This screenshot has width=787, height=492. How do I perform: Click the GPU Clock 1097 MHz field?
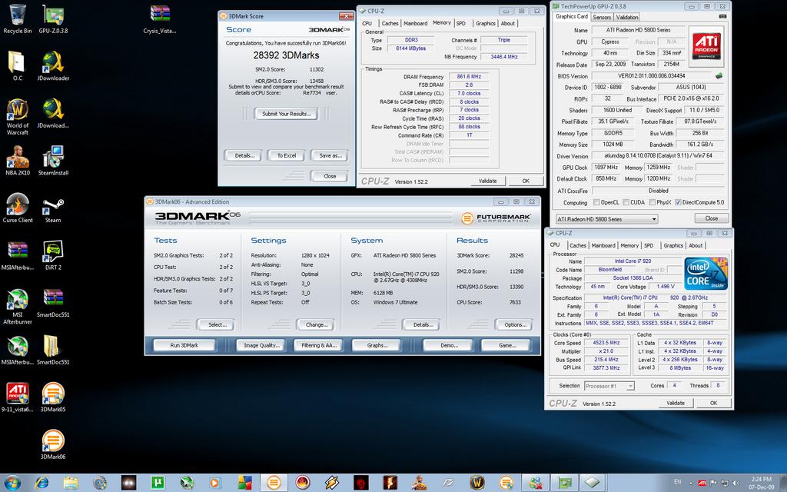[606, 168]
